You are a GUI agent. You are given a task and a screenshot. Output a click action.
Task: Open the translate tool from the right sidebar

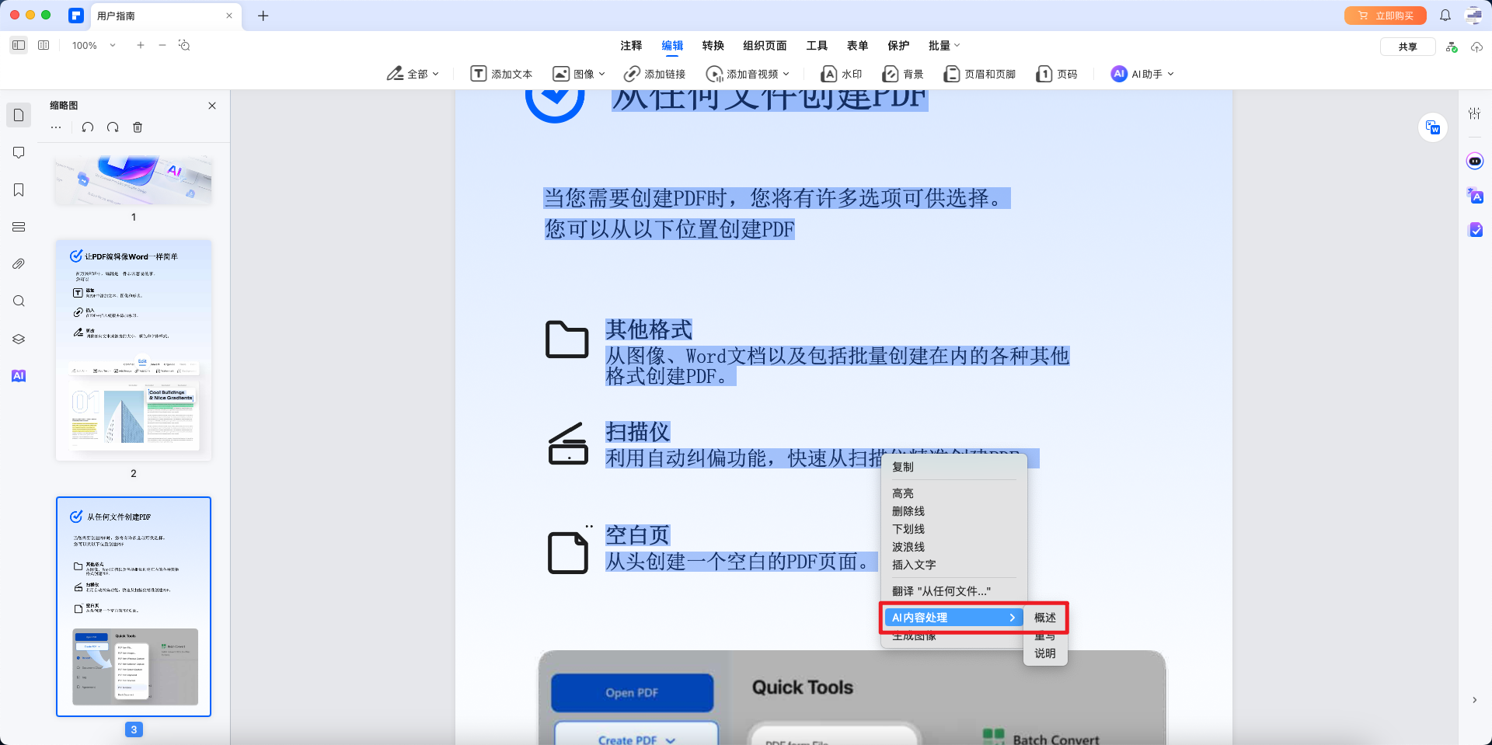1475,197
